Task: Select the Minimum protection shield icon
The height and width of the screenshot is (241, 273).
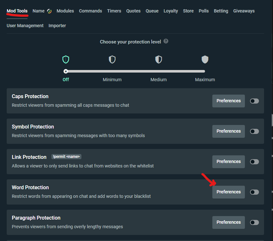Action: click(x=112, y=59)
